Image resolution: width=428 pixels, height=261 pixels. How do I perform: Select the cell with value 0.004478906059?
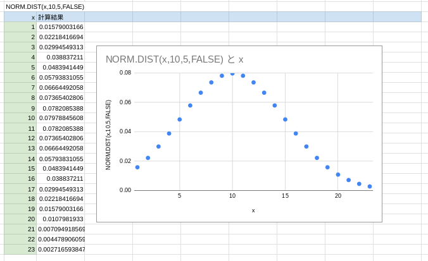pyautogui.click(x=60, y=239)
